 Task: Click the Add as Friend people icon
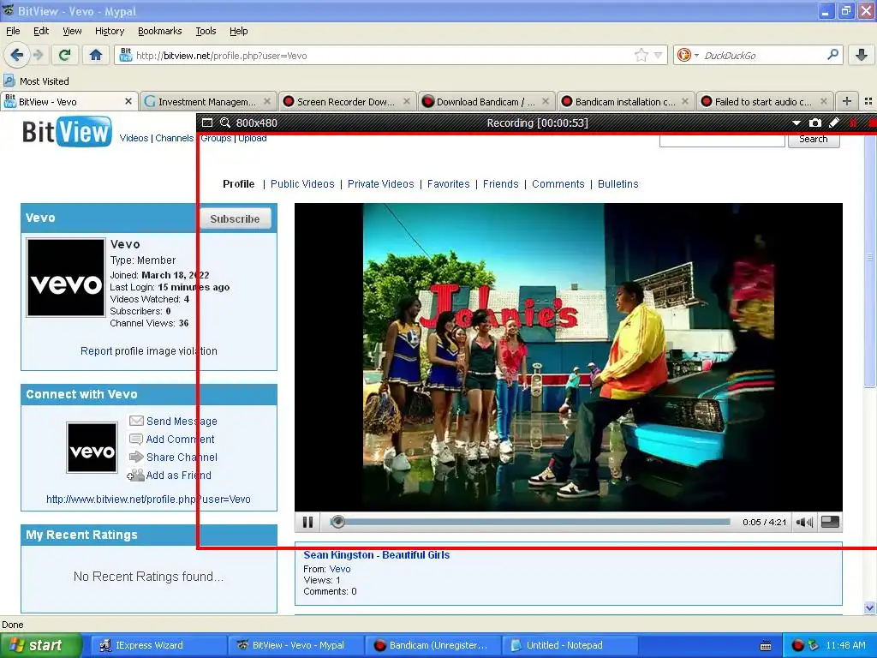pos(135,475)
